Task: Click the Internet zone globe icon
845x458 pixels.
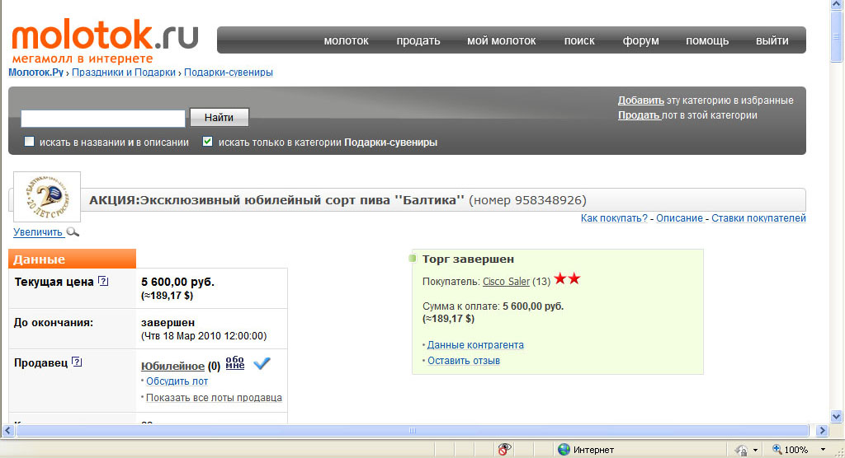Action: (564, 450)
